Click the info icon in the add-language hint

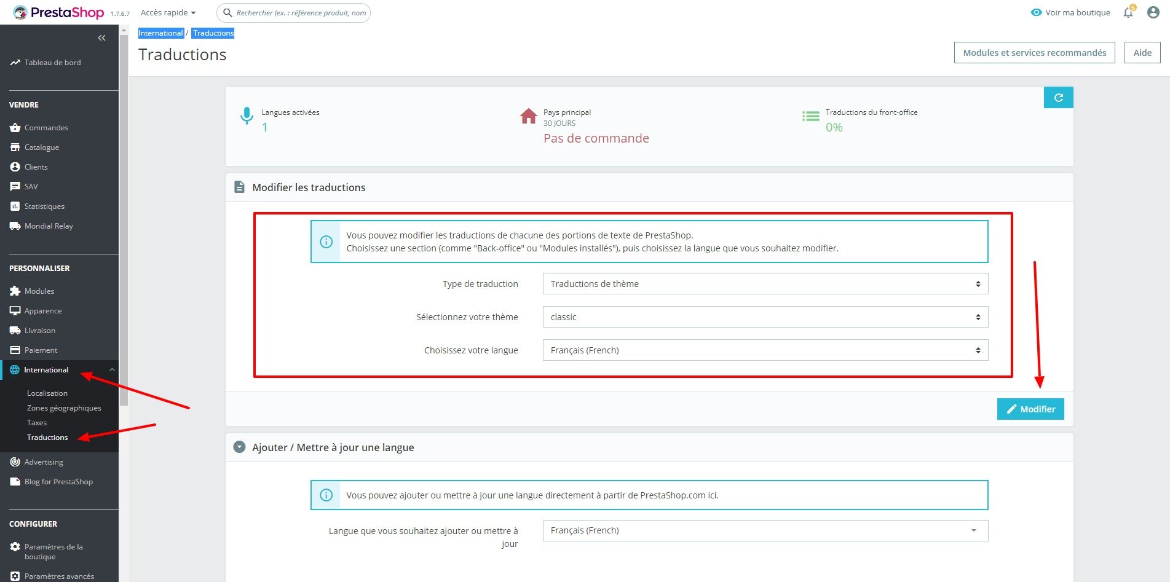[x=326, y=495]
